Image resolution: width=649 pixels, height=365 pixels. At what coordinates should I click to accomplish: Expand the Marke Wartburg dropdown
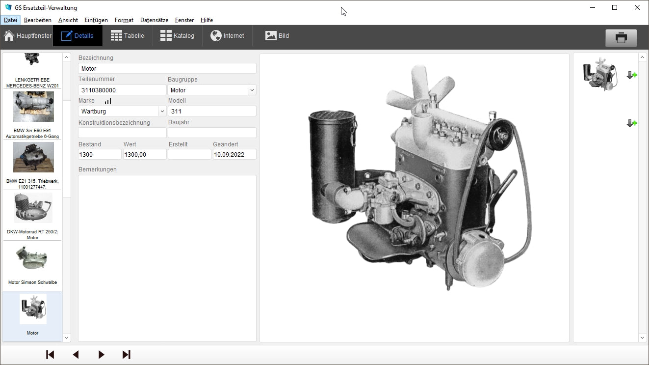162,112
